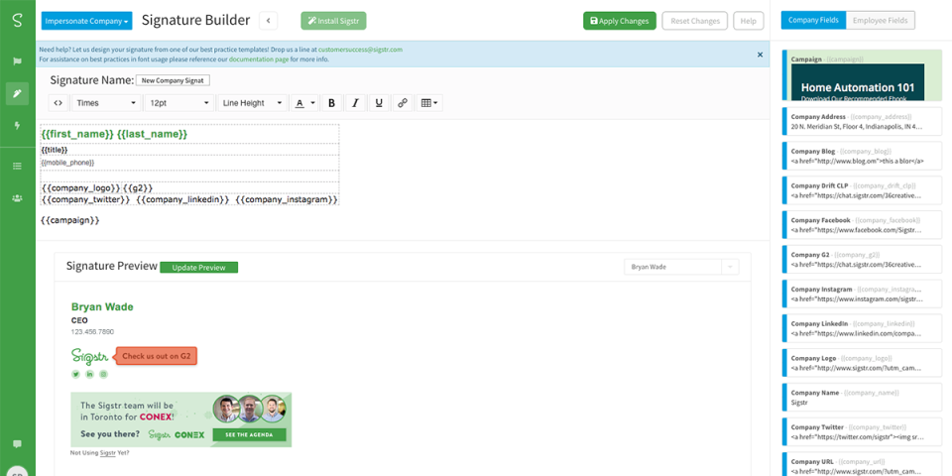Open the customersuccess@sigstr.com email link
Screen dimensions: 952x476
pyautogui.click(x=360, y=50)
